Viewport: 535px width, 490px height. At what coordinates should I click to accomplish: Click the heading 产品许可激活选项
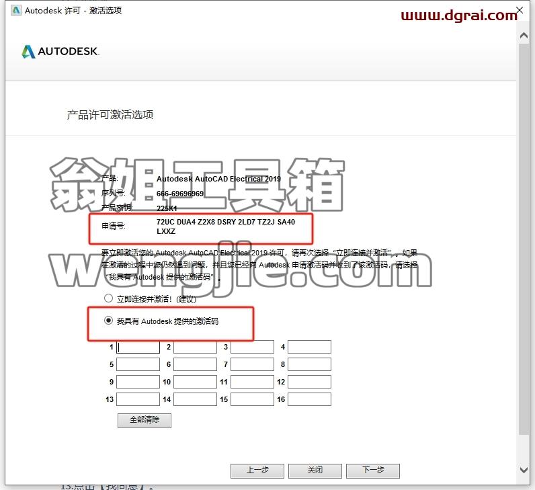110,115
